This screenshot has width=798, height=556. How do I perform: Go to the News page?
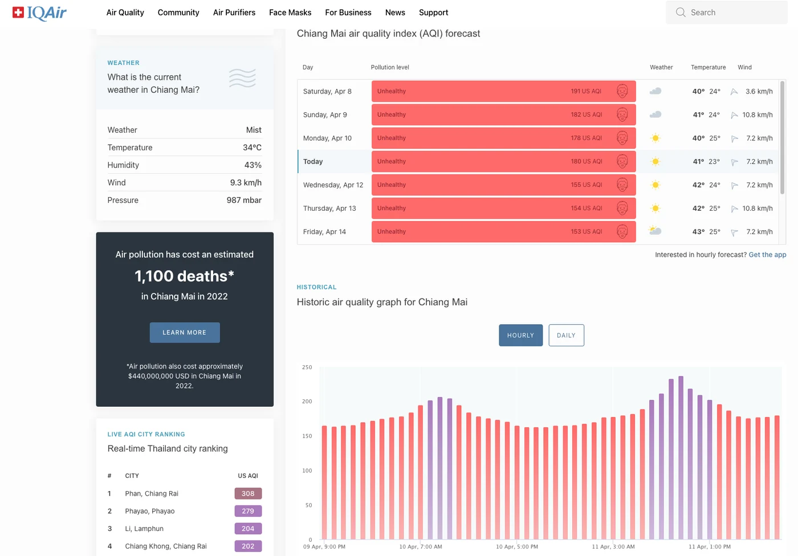(395, 13)
